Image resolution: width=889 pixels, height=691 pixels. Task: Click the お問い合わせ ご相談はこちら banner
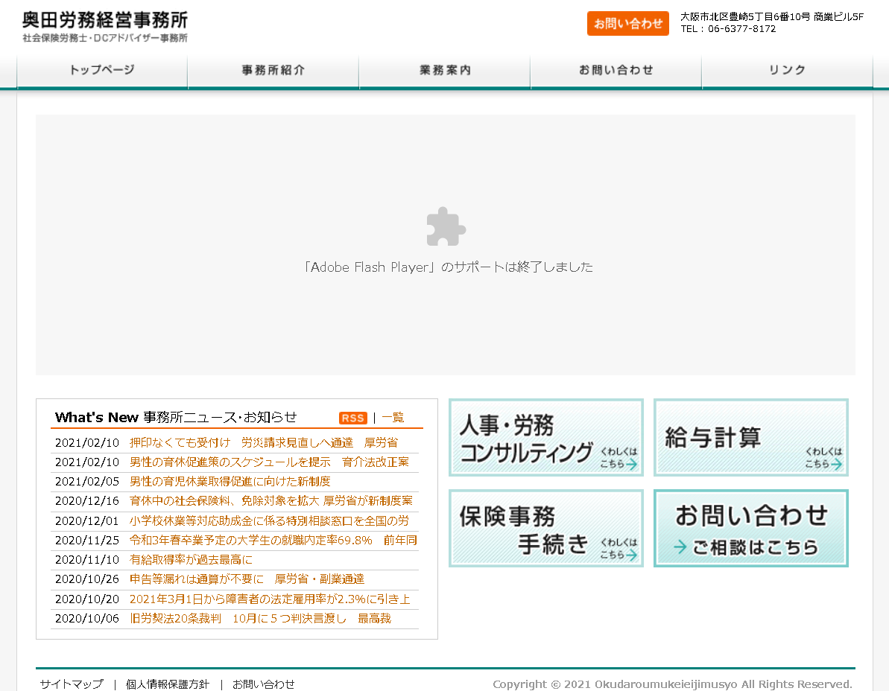[750, 528]
